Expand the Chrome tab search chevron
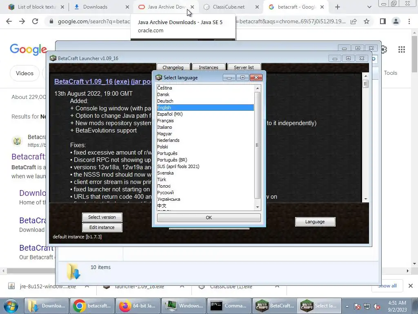The image size is (418, 314). (x=369, y=7)
